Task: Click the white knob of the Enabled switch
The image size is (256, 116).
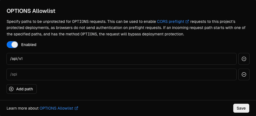Action: [15, 45]
